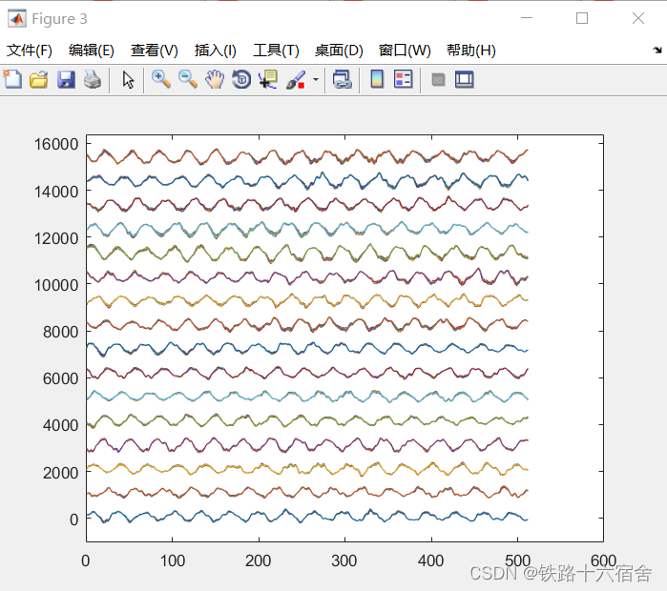Click the Link Plot toolbar icon
Viewport: 667px width, 591px height.
[x=342, y=79]
